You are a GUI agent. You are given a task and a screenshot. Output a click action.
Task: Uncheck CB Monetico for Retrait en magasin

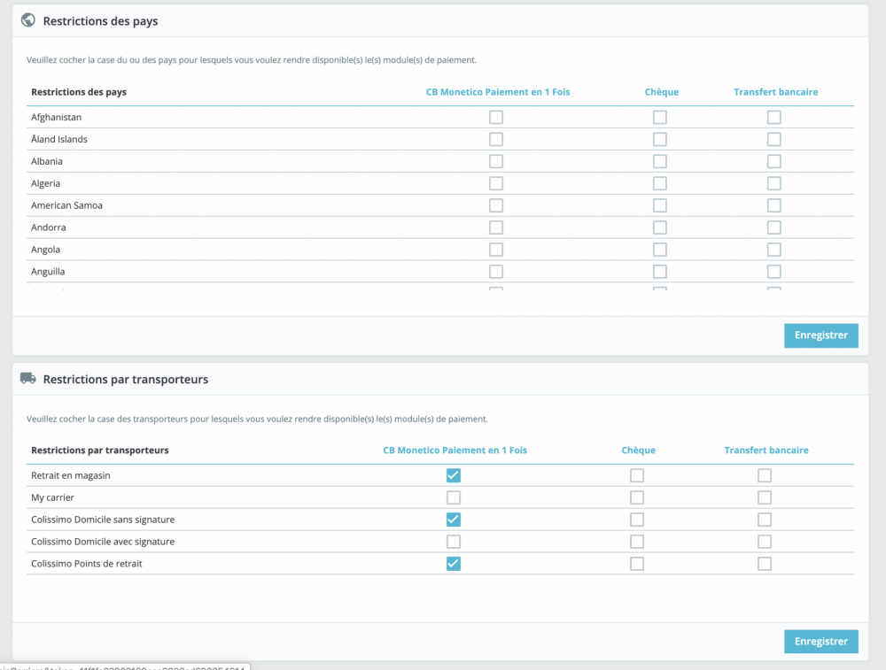(x=453, y=475)
